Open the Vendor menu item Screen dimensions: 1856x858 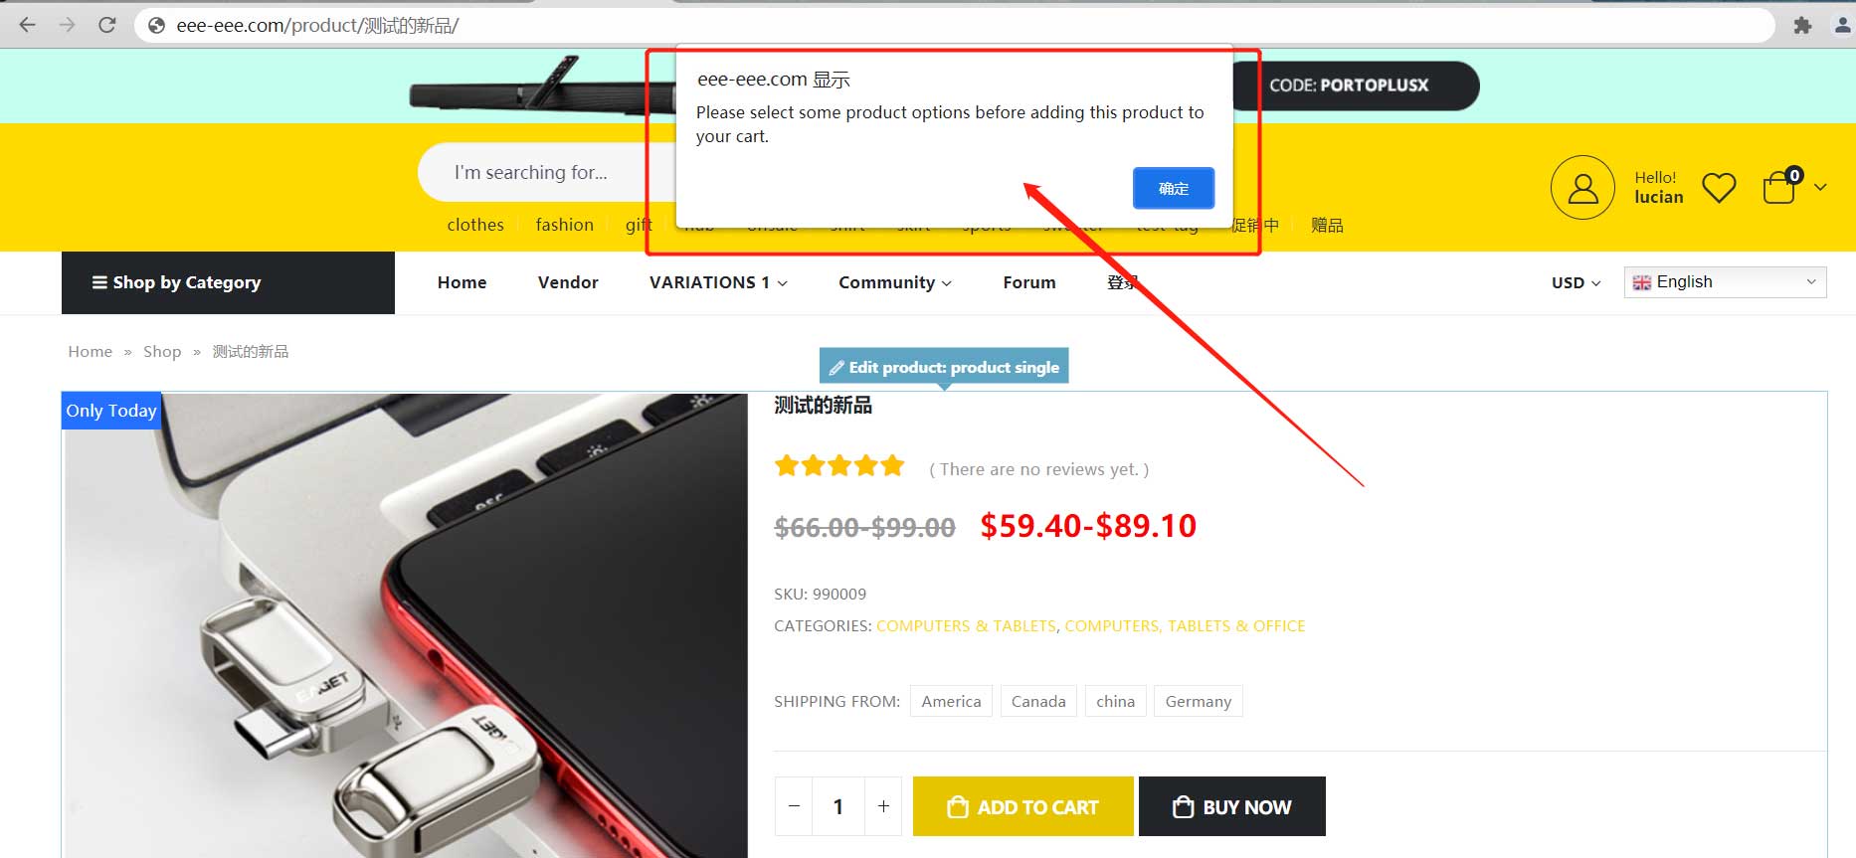(568, 282)
